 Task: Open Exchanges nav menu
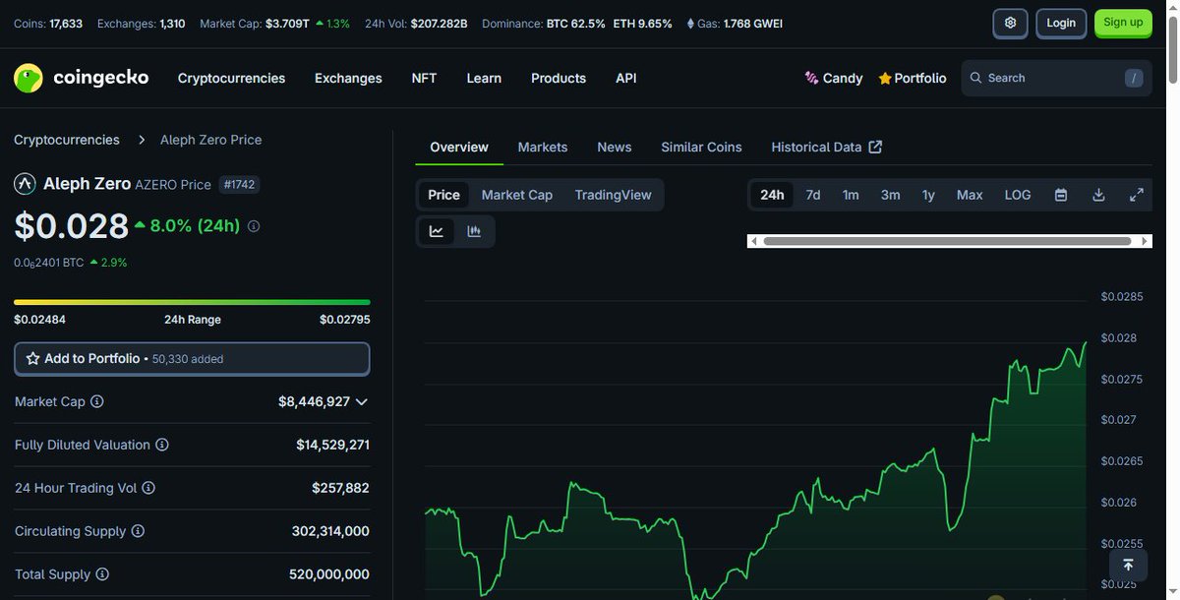348,78
